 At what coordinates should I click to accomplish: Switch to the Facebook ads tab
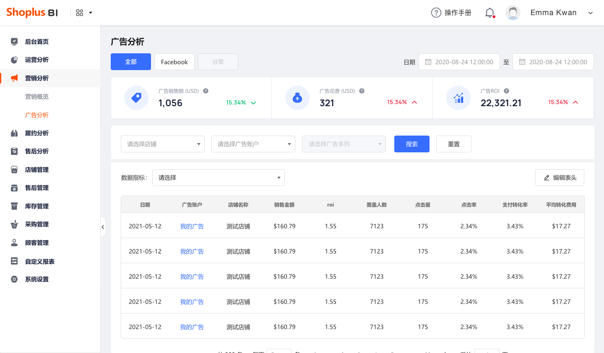pyautogui.click(x=174, y=62)
